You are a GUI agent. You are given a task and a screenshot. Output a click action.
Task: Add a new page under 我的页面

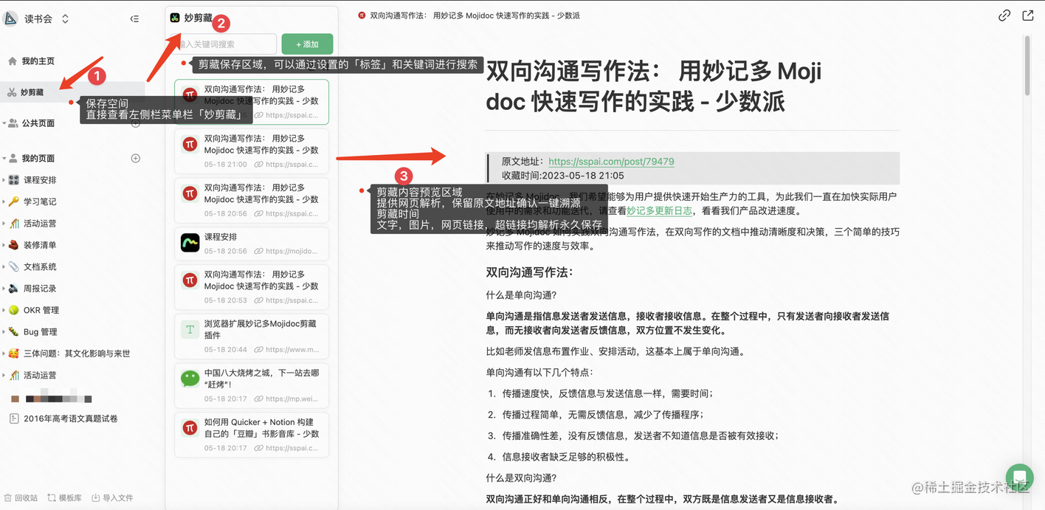pos(136,158)
